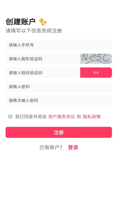Image resolution: width=118 pixels, height=197 pixels.
Task: Tick the 我已同意并阅读 agreement circle
Action: click(x=10, y=117)
